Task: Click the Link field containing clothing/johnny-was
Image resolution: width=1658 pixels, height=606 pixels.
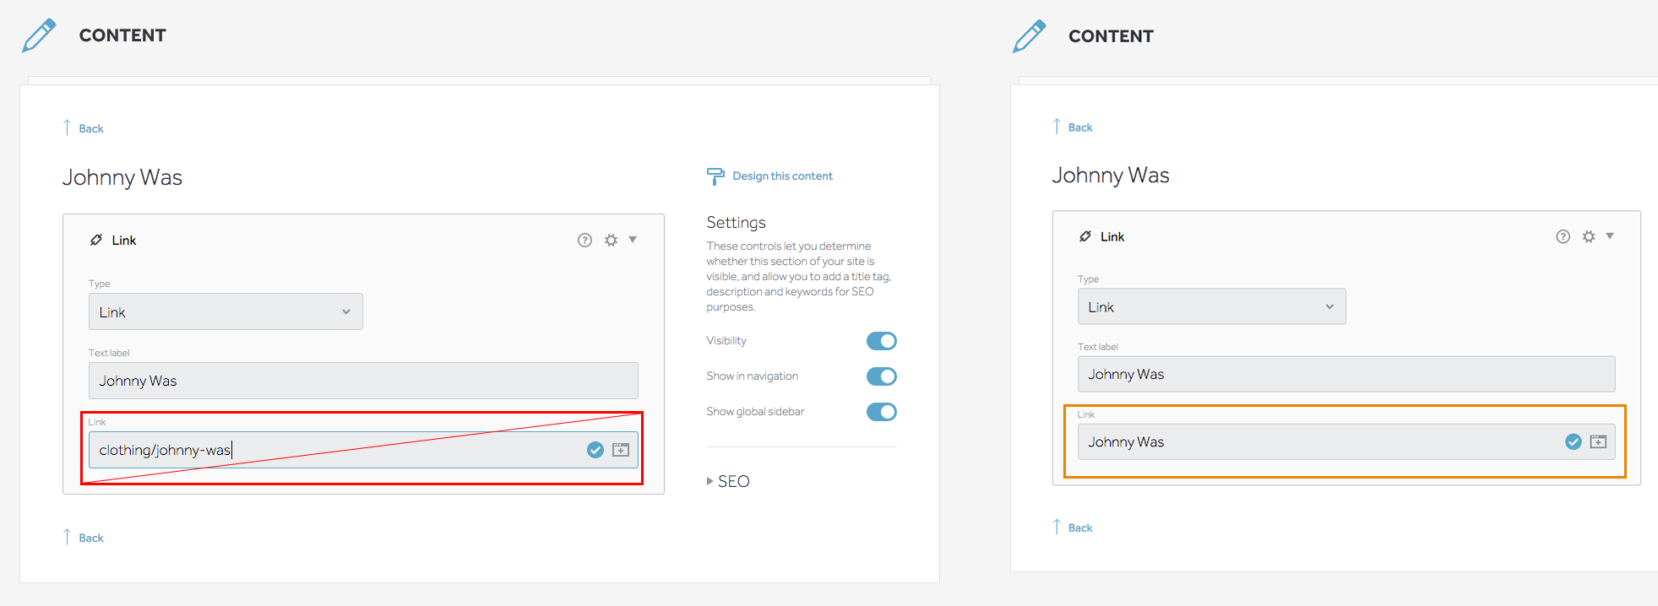Action: point(363,450)
